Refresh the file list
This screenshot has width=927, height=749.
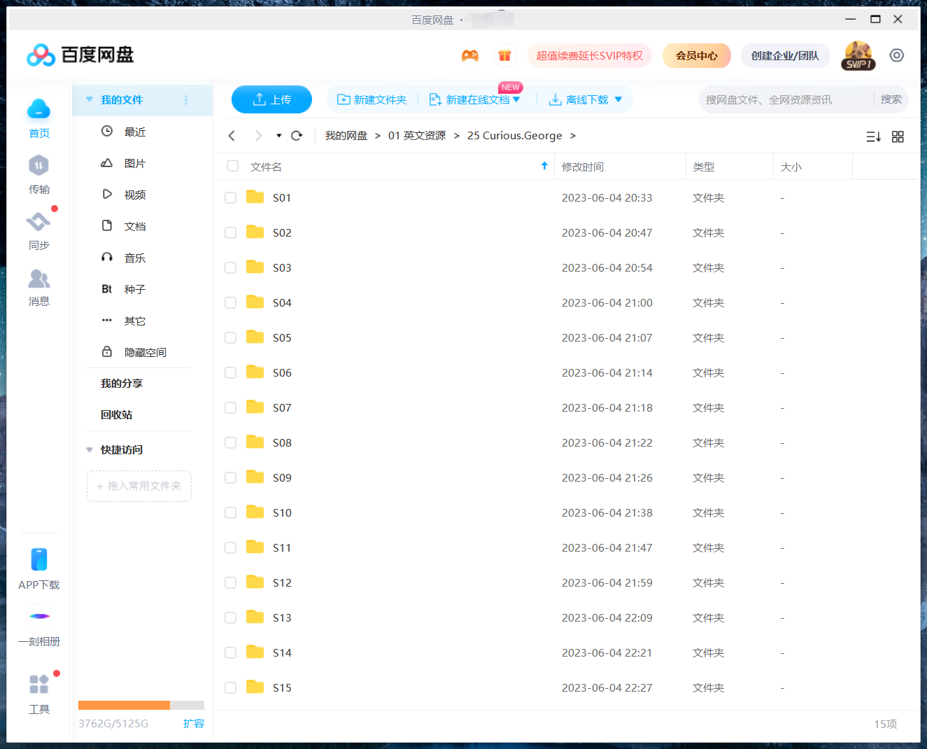[x=297, y=135]
